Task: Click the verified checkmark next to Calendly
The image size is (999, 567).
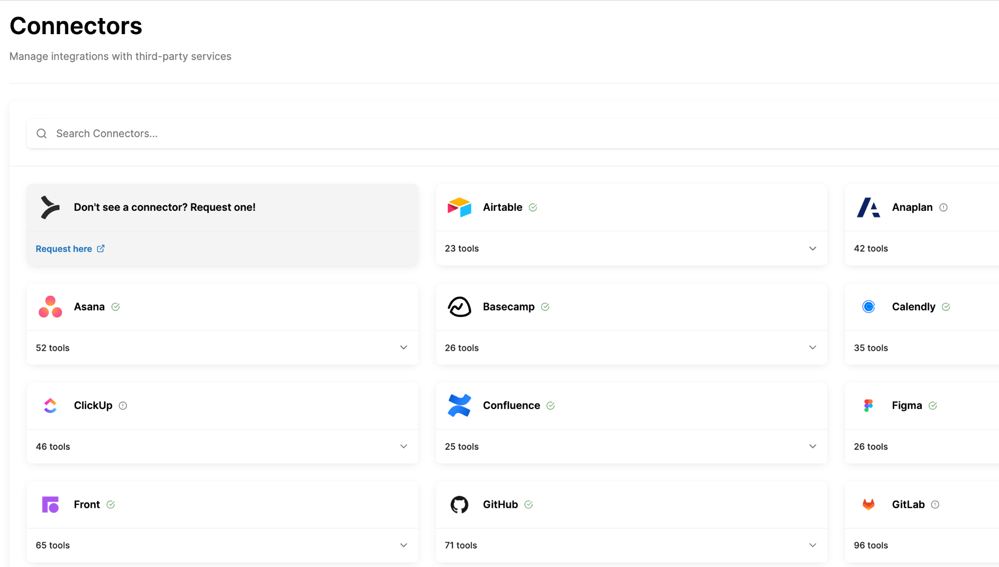Action: click(x=946, y=307)
